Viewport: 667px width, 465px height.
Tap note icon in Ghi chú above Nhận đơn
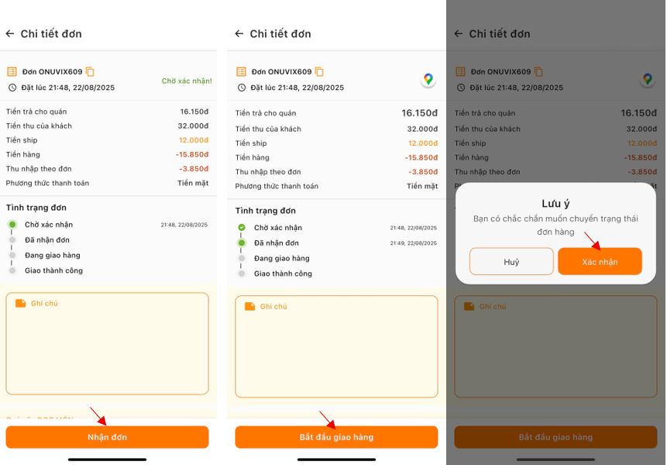click(x=20, y=303)
